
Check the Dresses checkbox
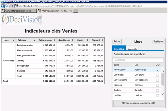tap(157, 85)
